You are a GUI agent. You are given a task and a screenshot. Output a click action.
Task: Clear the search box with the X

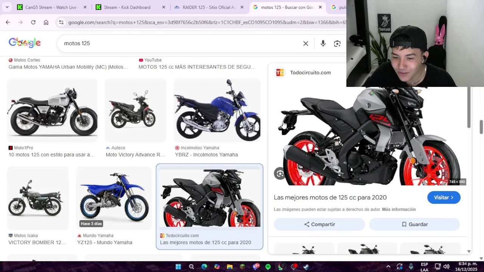[306, 43]
